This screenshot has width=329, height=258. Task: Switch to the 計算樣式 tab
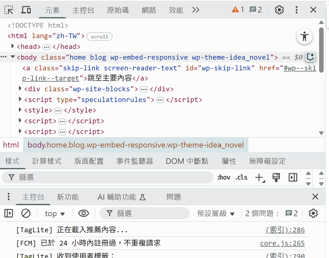[47, 161]
